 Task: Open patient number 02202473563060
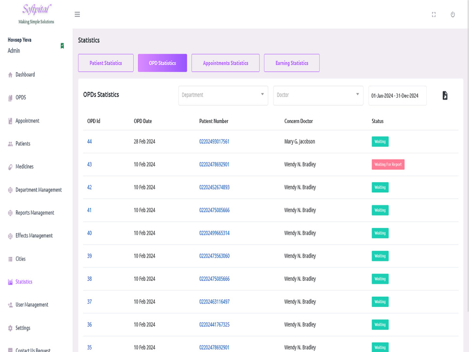pos(214,256)
